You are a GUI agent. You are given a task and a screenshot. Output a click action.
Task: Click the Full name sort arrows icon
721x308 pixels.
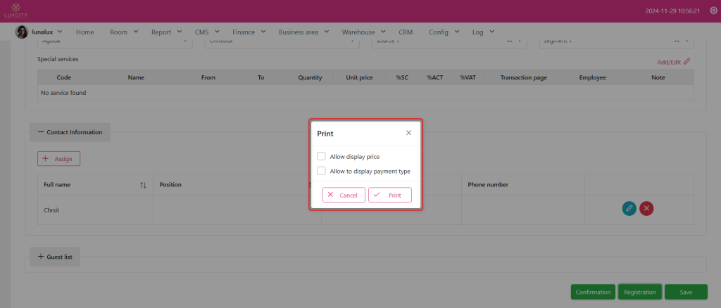point(143,185)
